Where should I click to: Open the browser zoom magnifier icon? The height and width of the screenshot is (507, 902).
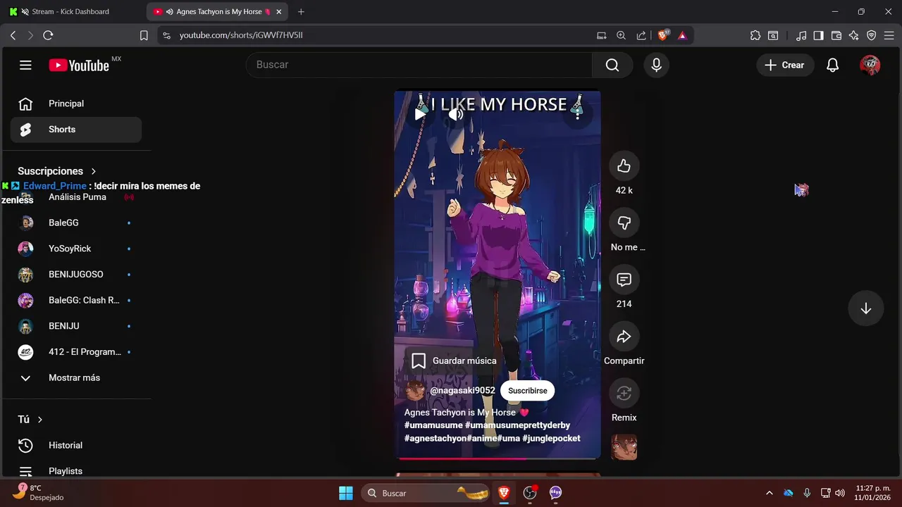(x=621, y=35)
